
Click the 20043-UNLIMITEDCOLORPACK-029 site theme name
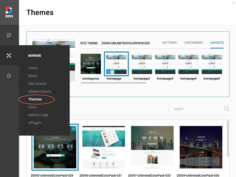(x=125, y=43)
